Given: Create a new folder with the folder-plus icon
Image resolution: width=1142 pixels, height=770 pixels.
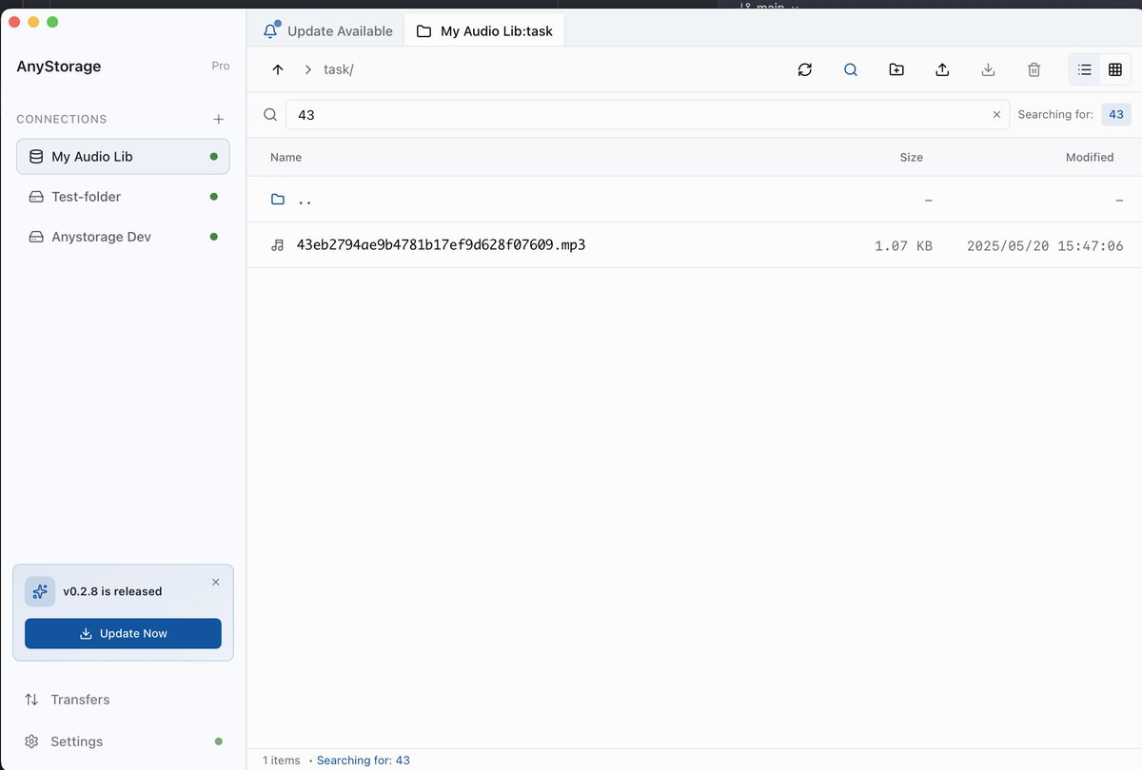Looking at the screenshot, I should click(x=896, y=69).
